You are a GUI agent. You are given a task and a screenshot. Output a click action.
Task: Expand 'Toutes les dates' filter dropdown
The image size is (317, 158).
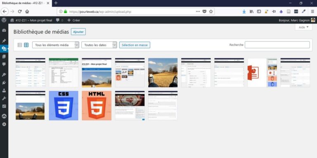(x=99, y=45)
